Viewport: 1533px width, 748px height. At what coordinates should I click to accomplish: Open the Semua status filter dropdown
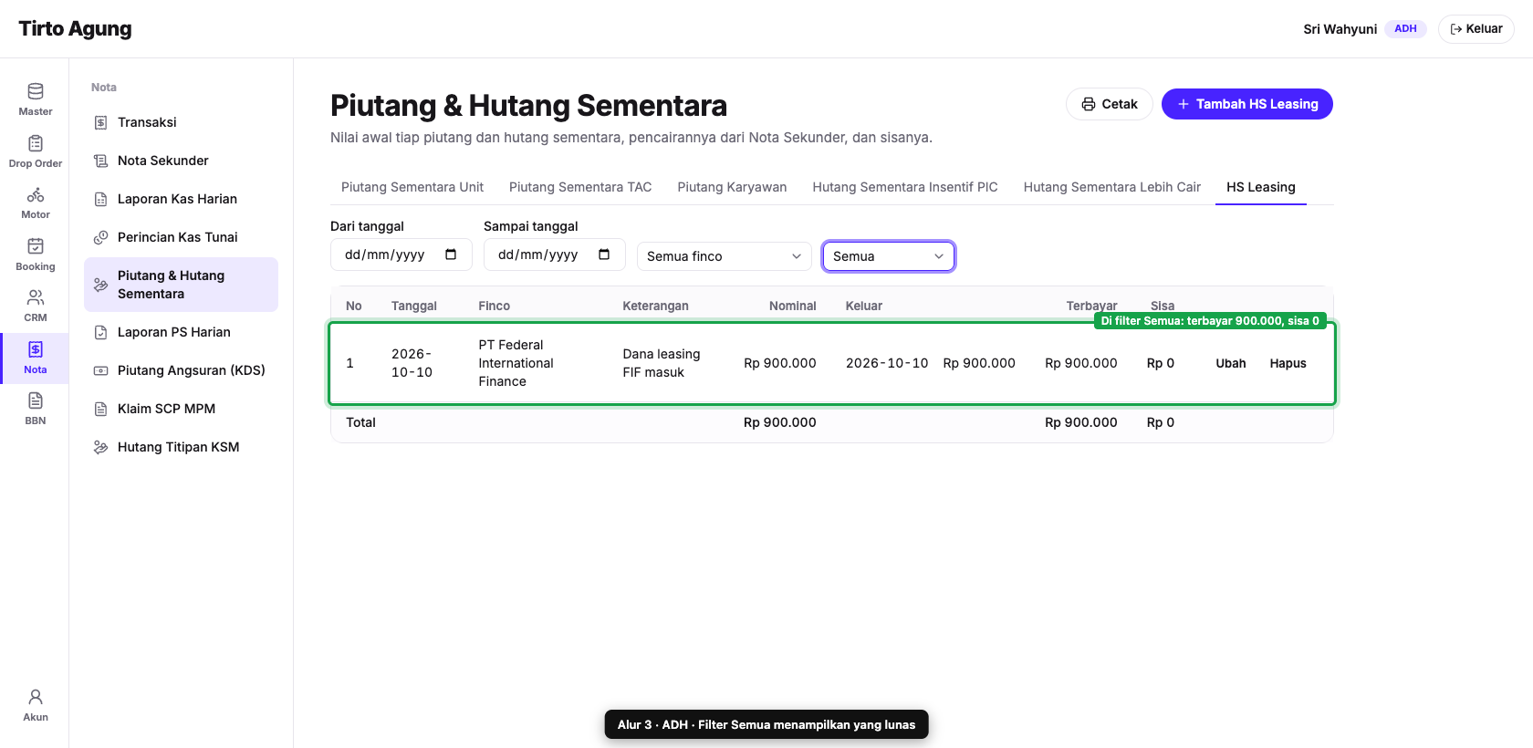(889, 256)
